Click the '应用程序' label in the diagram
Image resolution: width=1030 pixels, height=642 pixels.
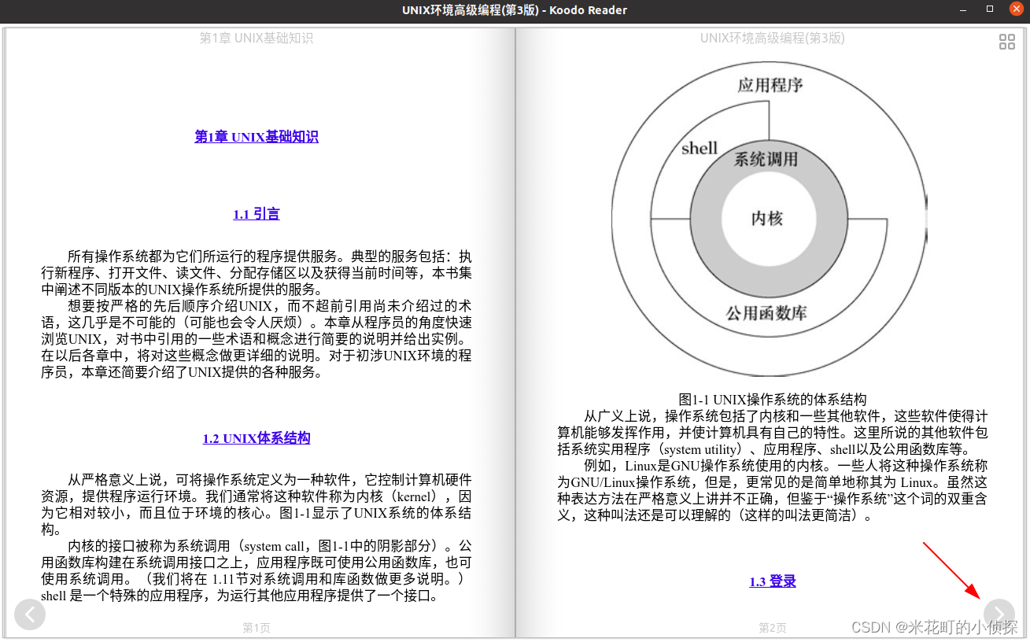[x=770, y=85]
